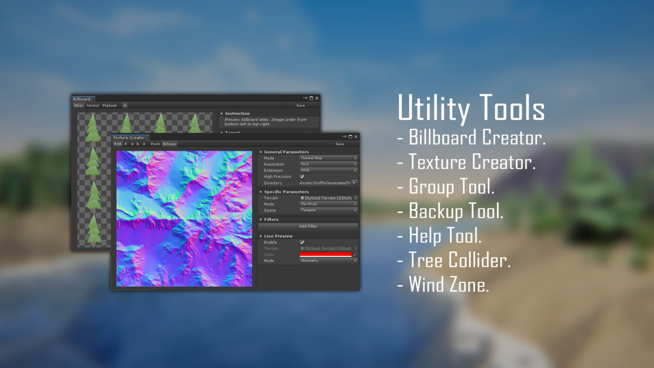
Task: Maximize the Texture Creator window
Action: pos(350,137)
